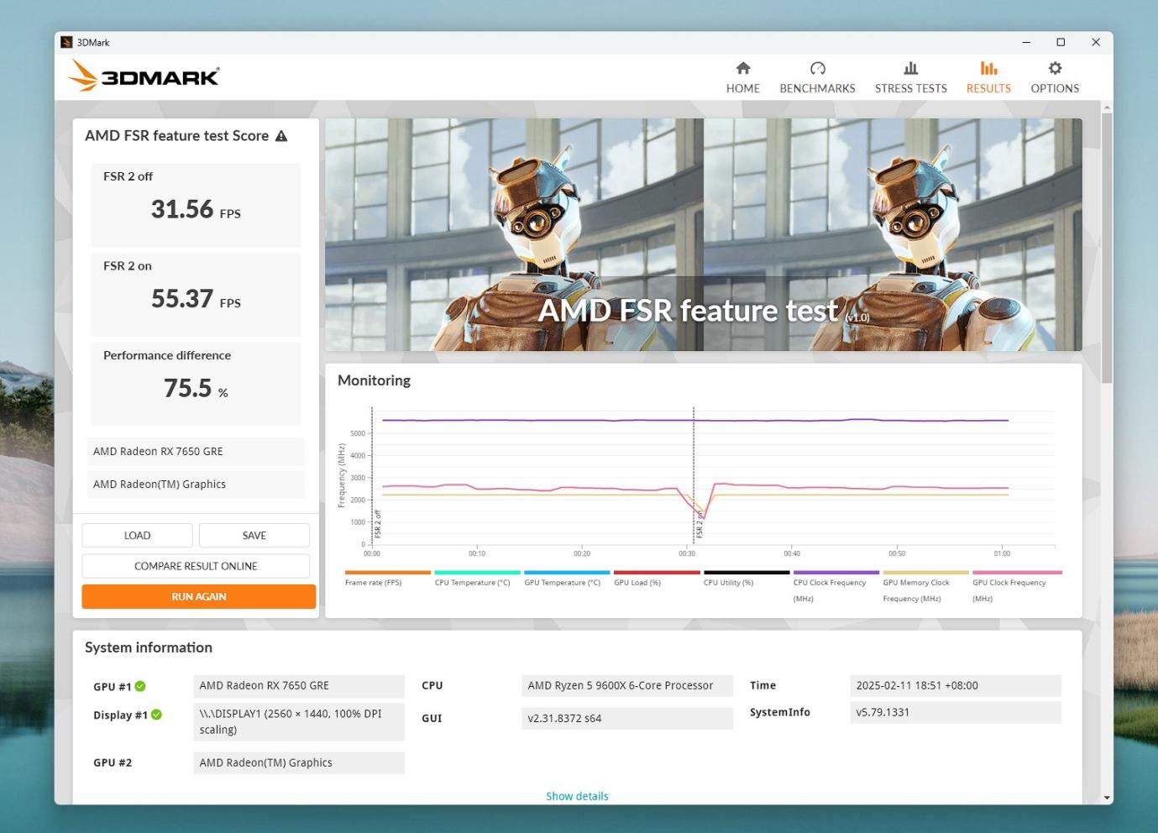Click green checkmark beside GPU #1
This screenshot has height=833, width=1158.
(140, 686)
